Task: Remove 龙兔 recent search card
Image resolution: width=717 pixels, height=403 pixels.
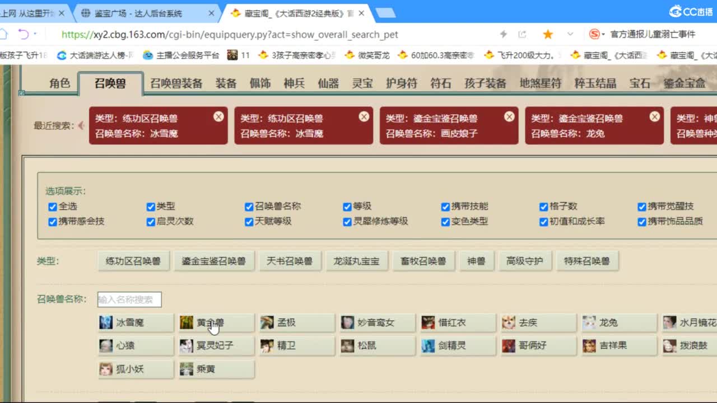Action: click(654, 116)
